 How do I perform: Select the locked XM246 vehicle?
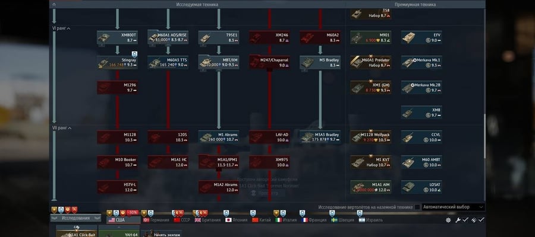269,37
